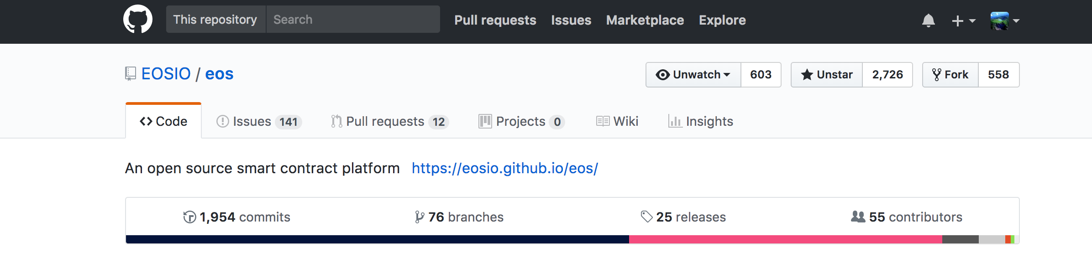Focus the repository search field
This screenshot has height=258, width=1092.
353,19
